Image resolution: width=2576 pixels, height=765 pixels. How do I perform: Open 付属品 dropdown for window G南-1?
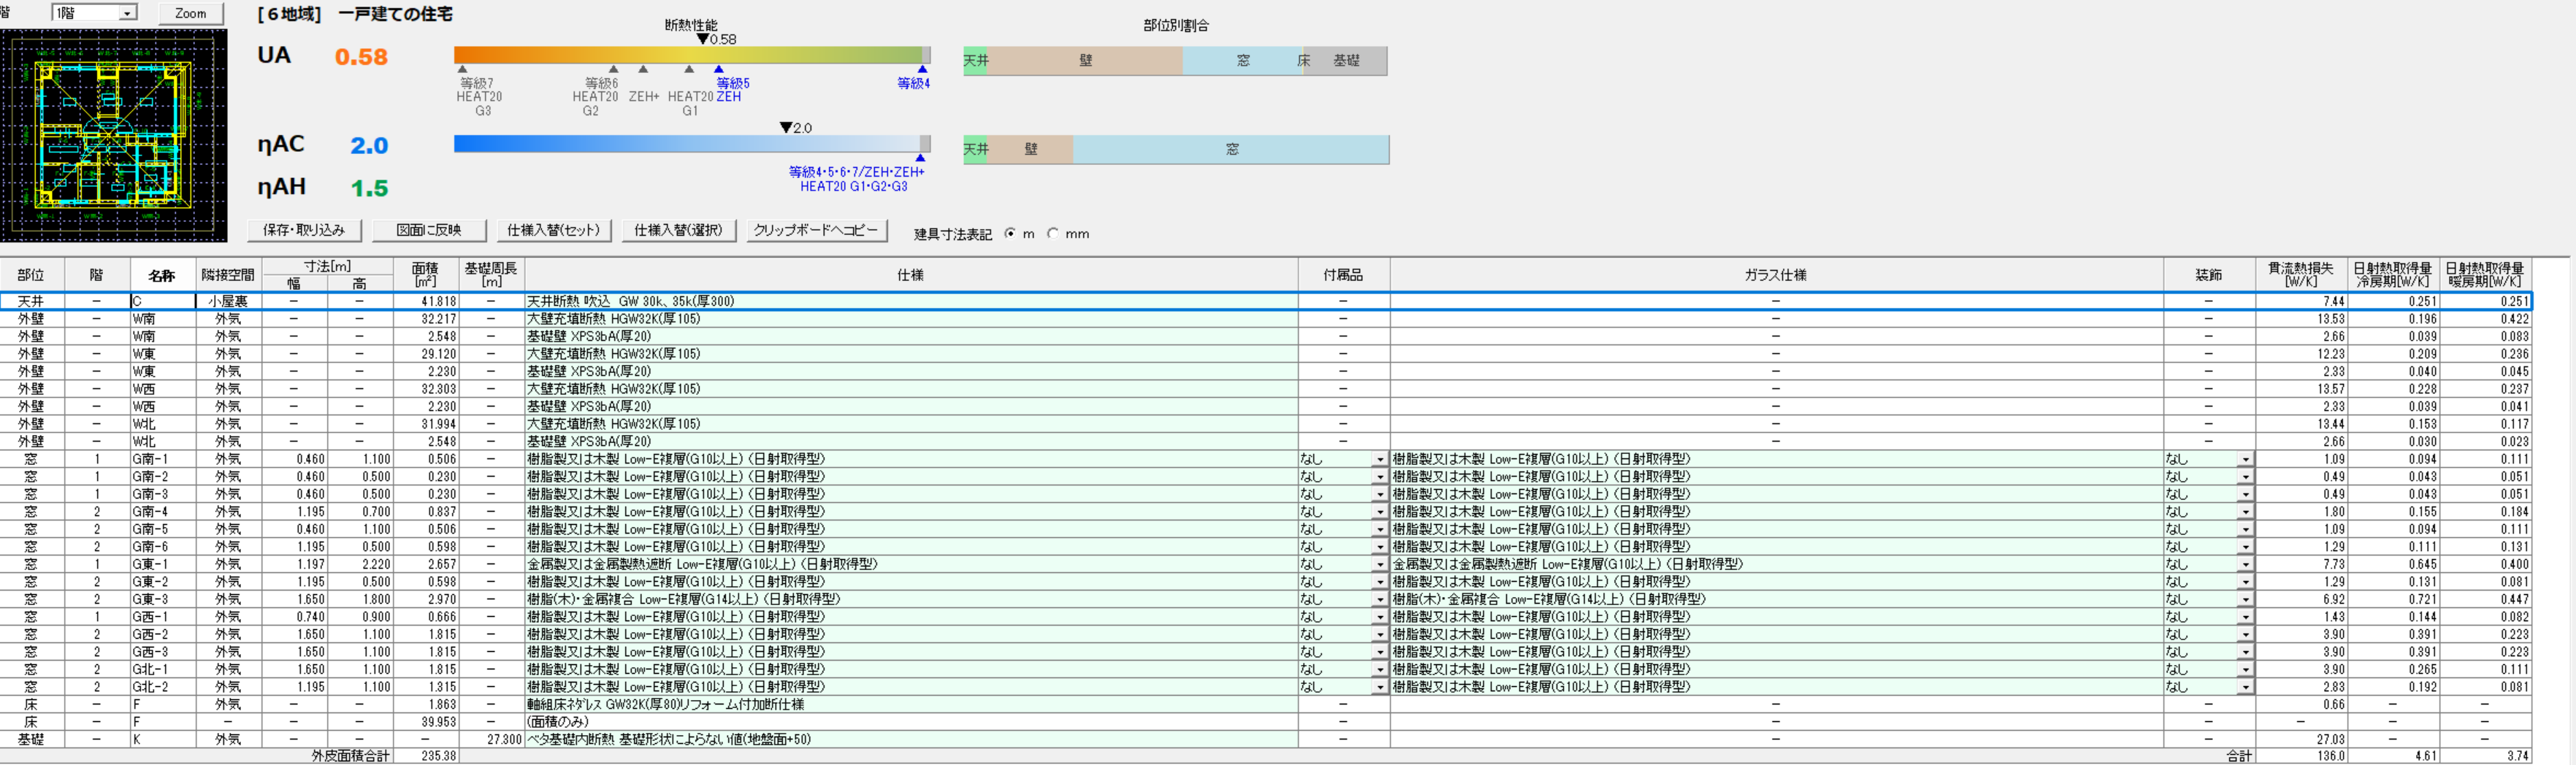[x=1380, y=460]
